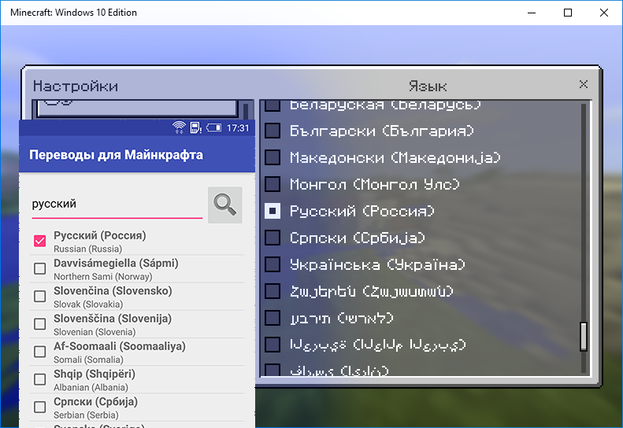Click the search field containing русский
The width and height of the screenshot is (623, 428).
(117, 204)
